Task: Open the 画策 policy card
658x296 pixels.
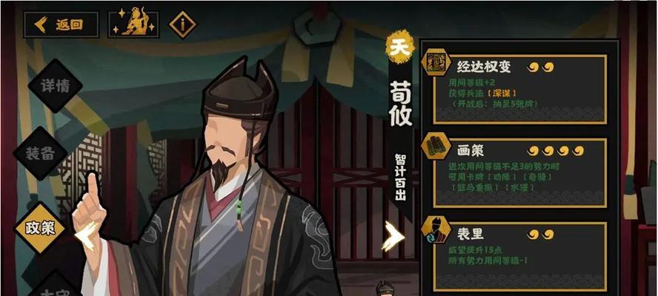Action: (x=520, y=172)
